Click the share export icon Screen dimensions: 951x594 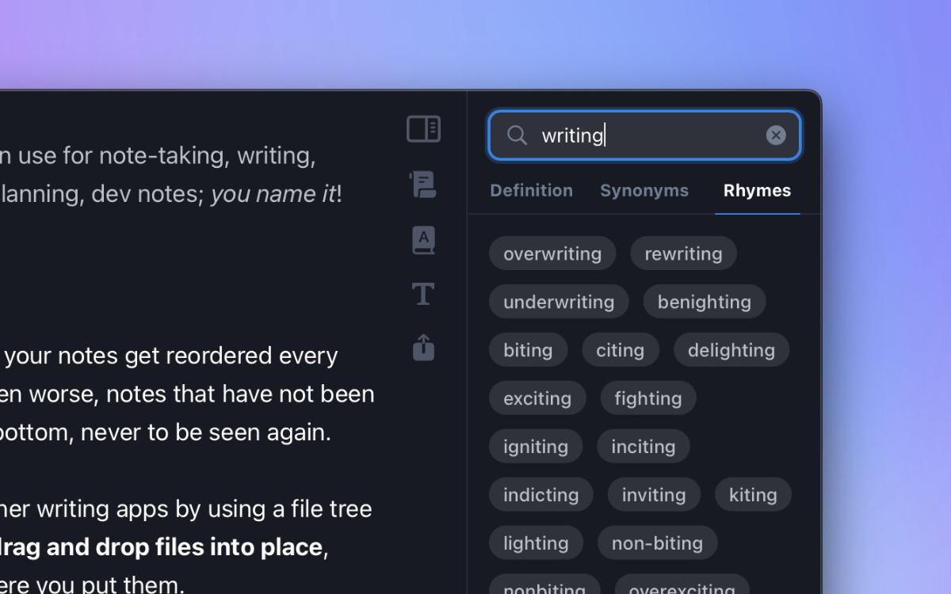423,348
